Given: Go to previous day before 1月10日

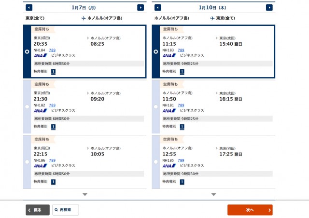Looking at the screenshot, I should [x=158, y=8].
